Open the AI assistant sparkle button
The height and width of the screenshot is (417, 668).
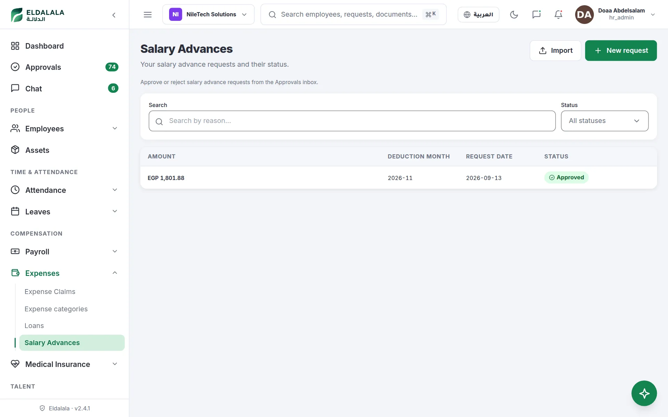pos(644,393)
